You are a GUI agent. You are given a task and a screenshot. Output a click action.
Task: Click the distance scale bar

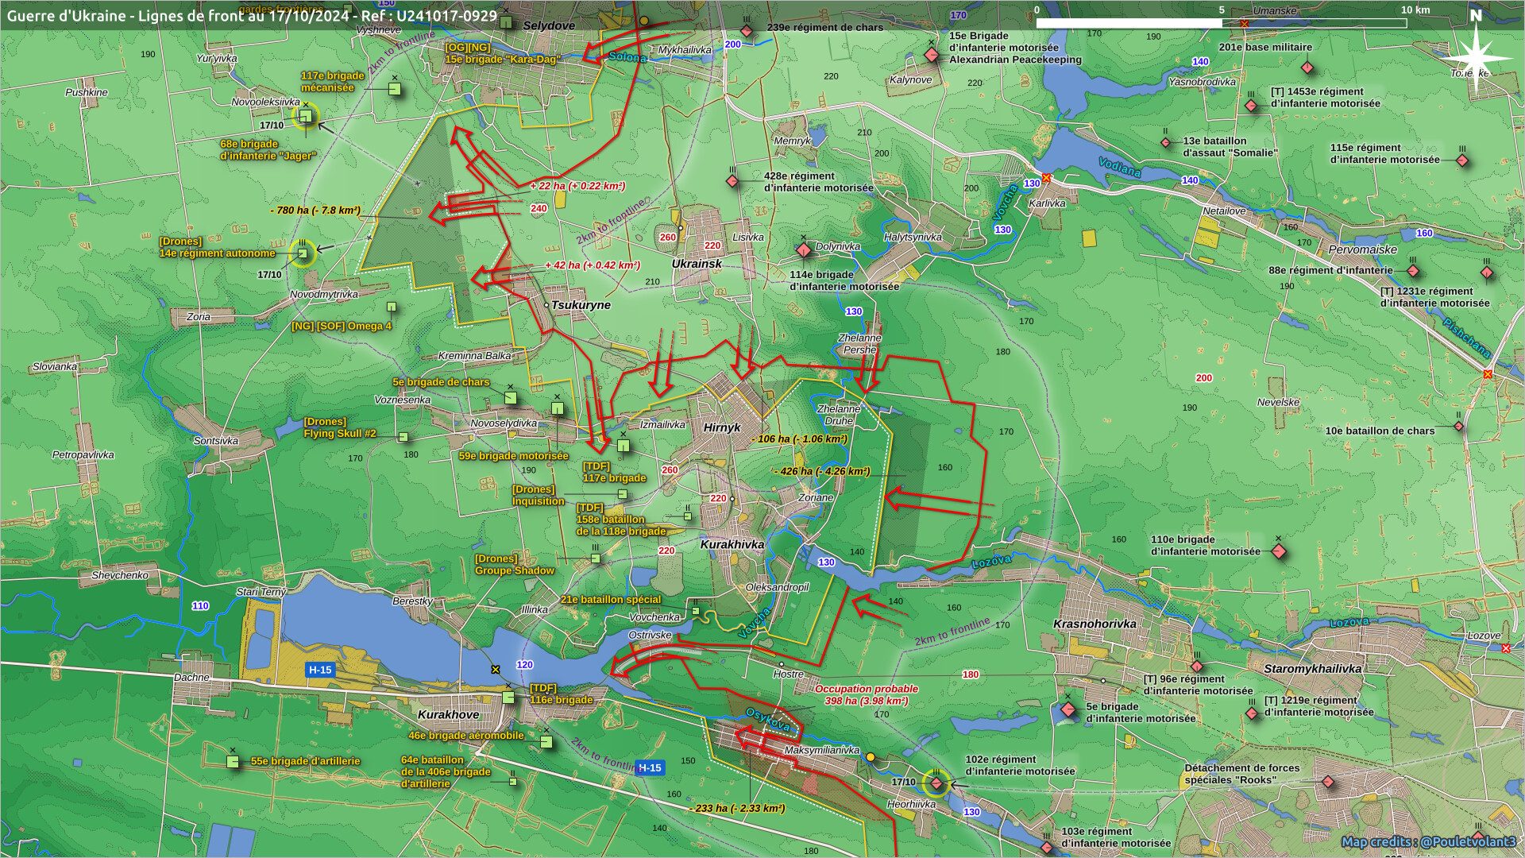(x=1221, y=23)
